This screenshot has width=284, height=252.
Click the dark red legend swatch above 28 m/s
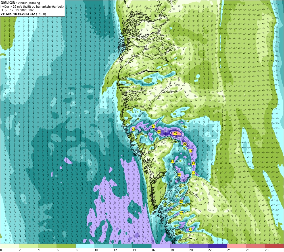coord(274,246)
